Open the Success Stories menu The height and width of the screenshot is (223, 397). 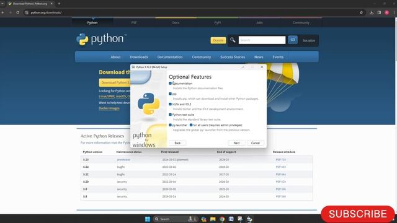click(233, 57)
